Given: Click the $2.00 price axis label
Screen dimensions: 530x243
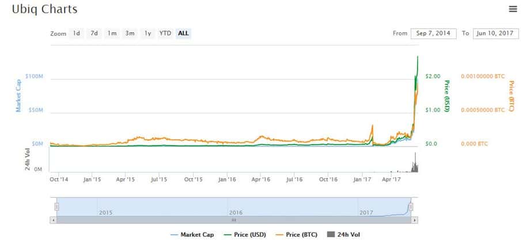Looking at the screenshot, I should 433,77.
